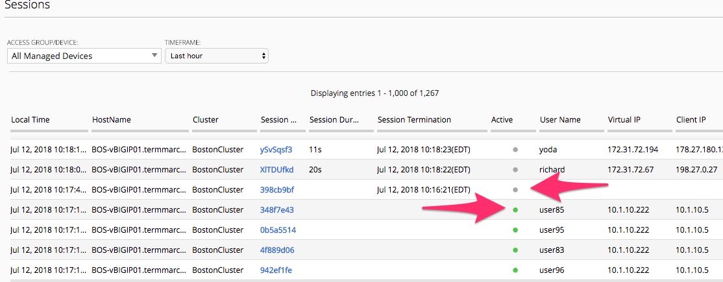723x282 pixels.
Task: Click the gray status dot for session 398cb9bf
Action: pos(515,189)
